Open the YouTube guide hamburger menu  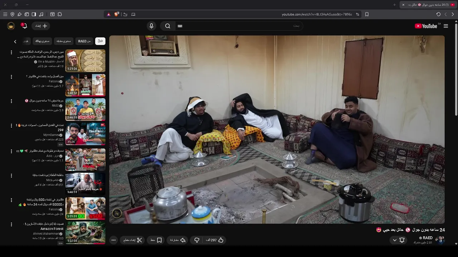coord(446,26)
